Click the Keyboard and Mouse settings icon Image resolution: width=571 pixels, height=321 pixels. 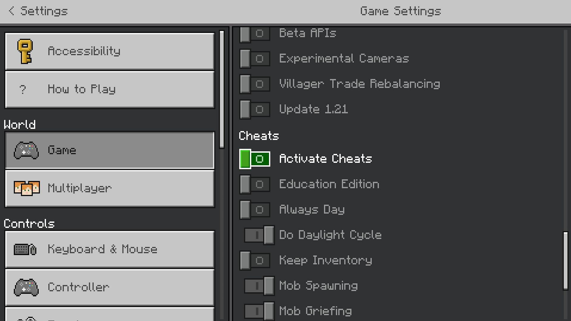25,249
